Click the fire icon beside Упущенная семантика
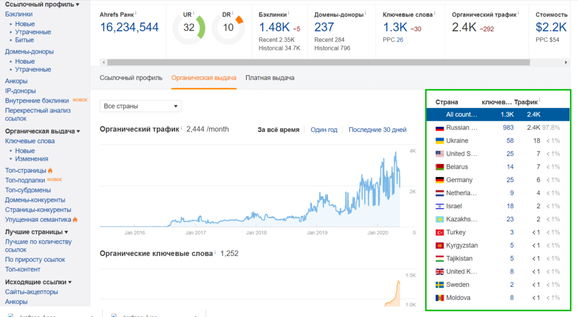The height and width of the screenshot is (317, 578). click(75, 219)
